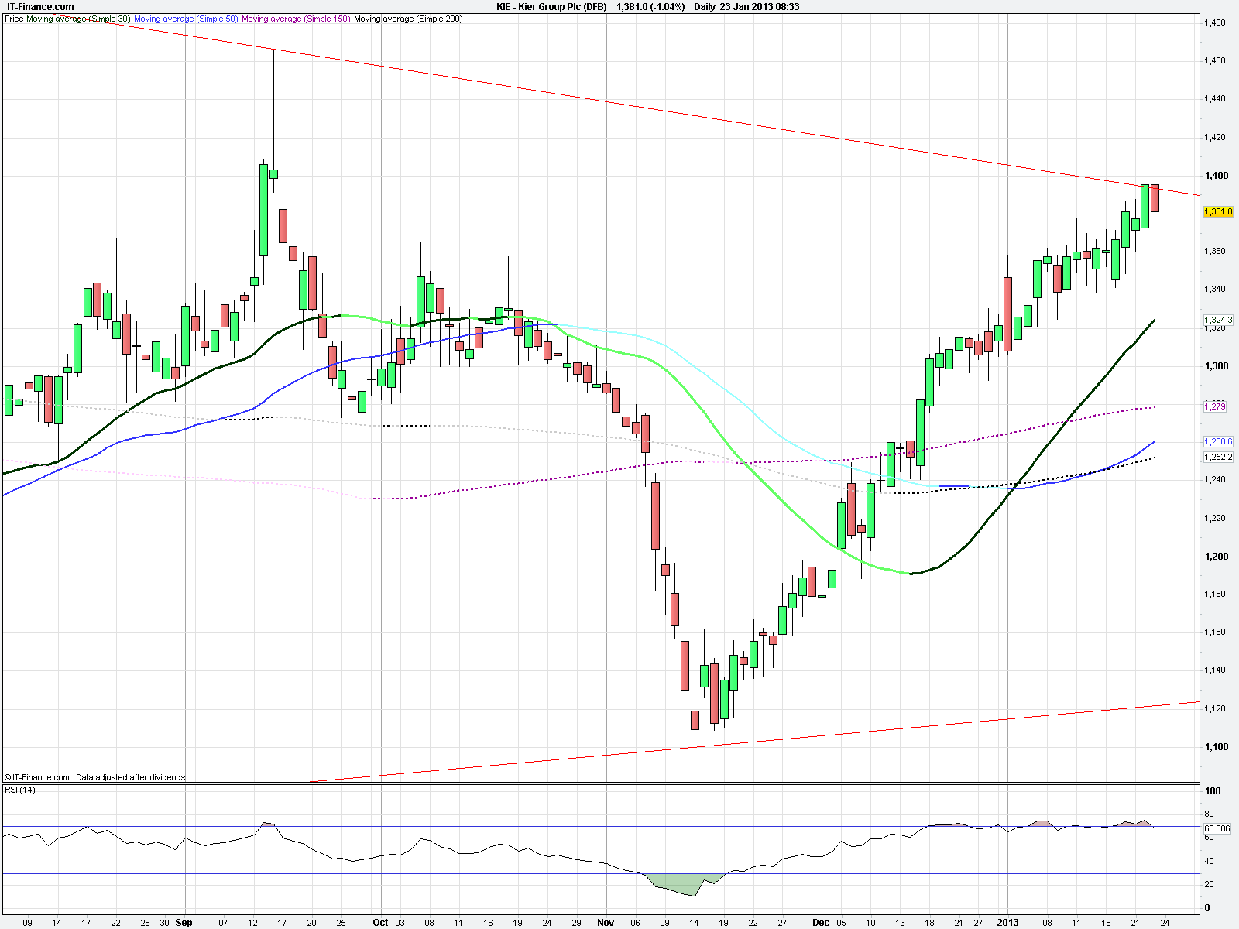The width and height of the screenshot is (1239, 929).
Task: Click the IT-Finance.com logo text at top-left
Action: [40, 7]
